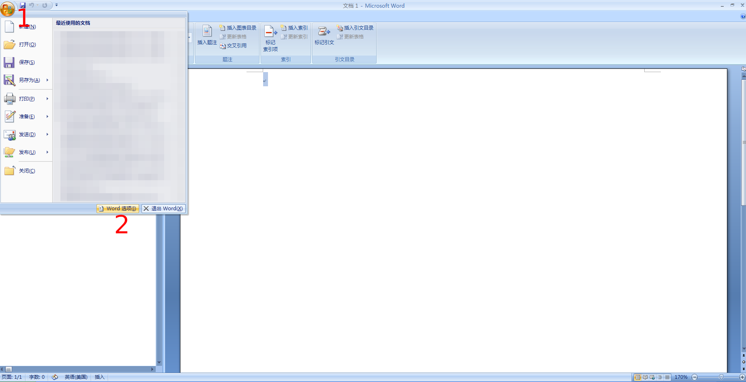The width and height of the screenshot is (746, 382).
Task: Click the 标记引文 ribbon icon
Action: (x=324, y=35)
